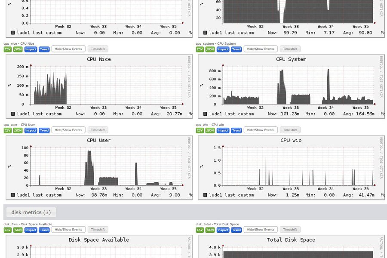Click the 'Avg: 164.56m' value
Viewport: 387px width, 258px height.
click(359, 114)
